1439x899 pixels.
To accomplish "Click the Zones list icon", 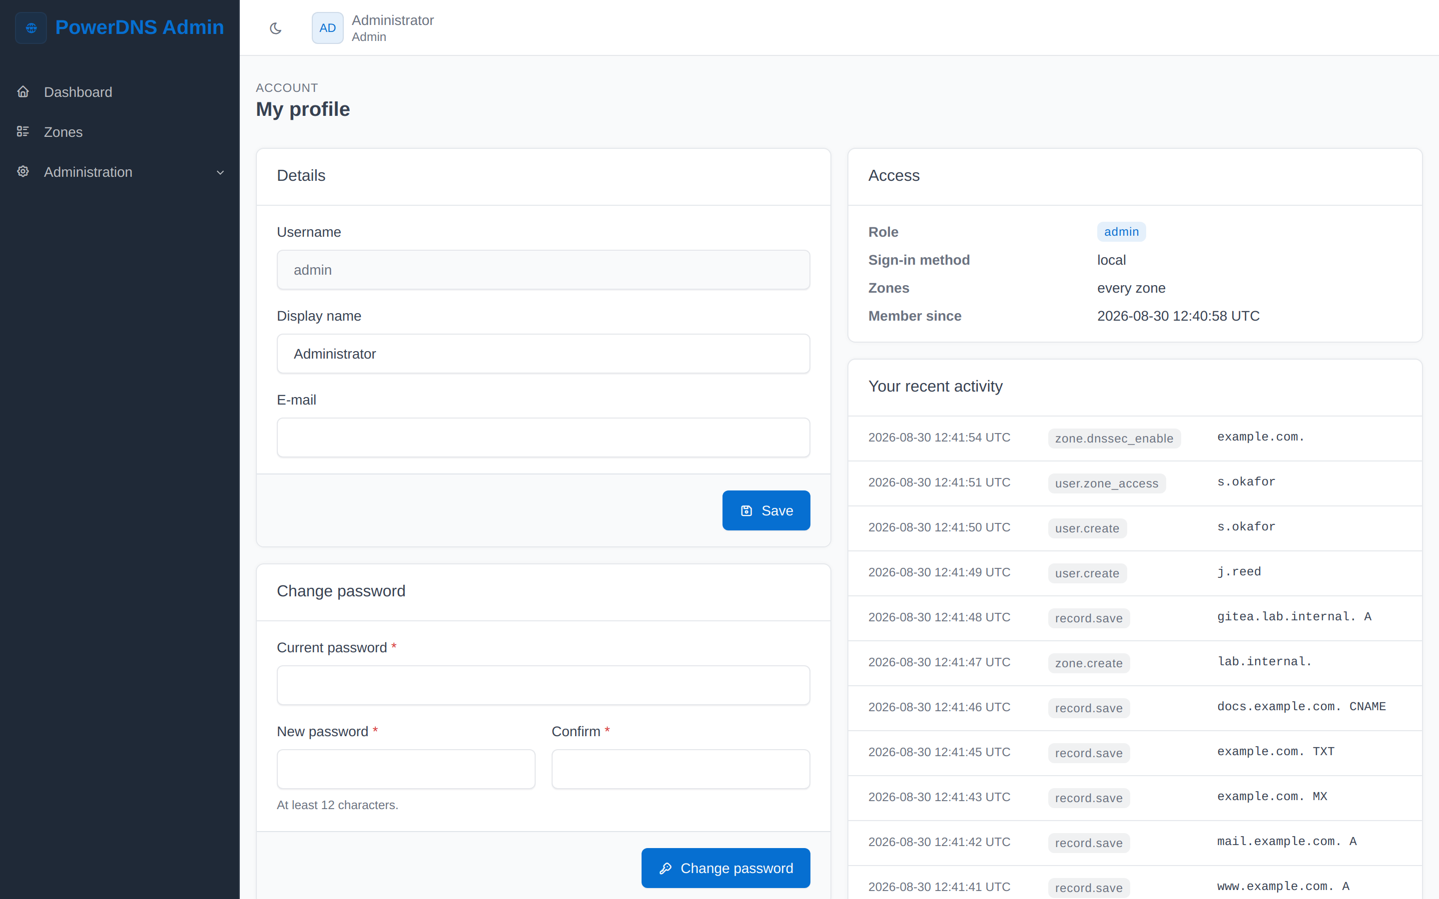I will pyautogui.click(x=23, y=131).
